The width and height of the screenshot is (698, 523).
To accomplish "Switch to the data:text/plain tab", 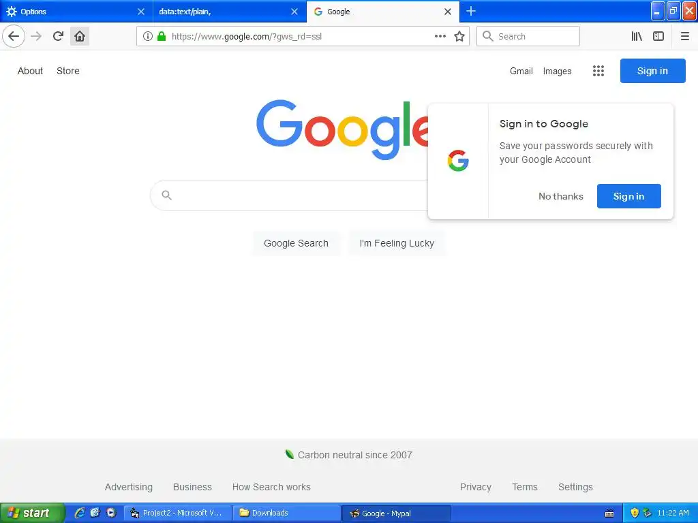I will (x=230, y=12).
